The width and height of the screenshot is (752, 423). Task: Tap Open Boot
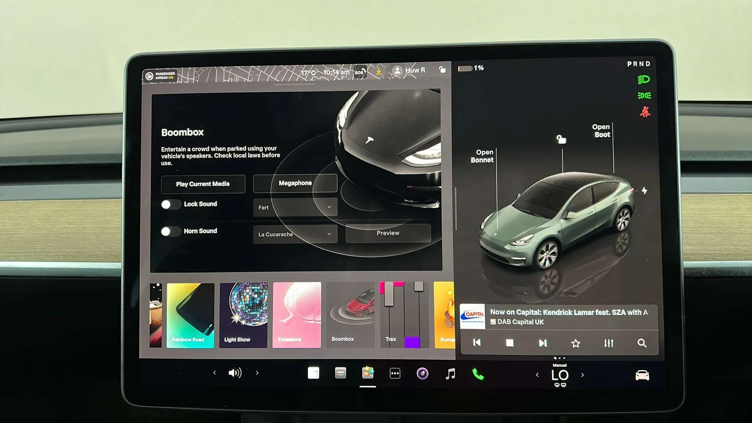click(x=601, y=131)
